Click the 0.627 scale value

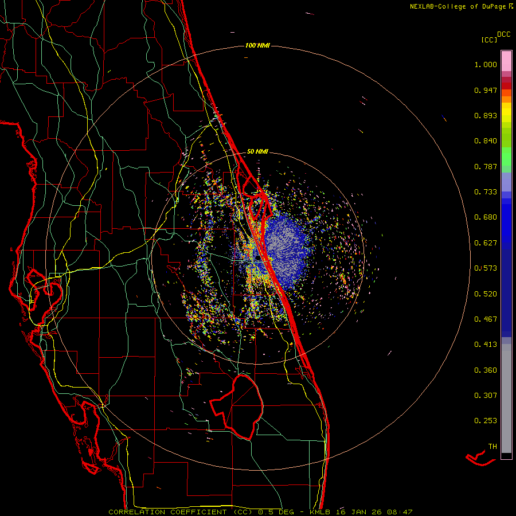pyautogui.click(x=486, y=243)
